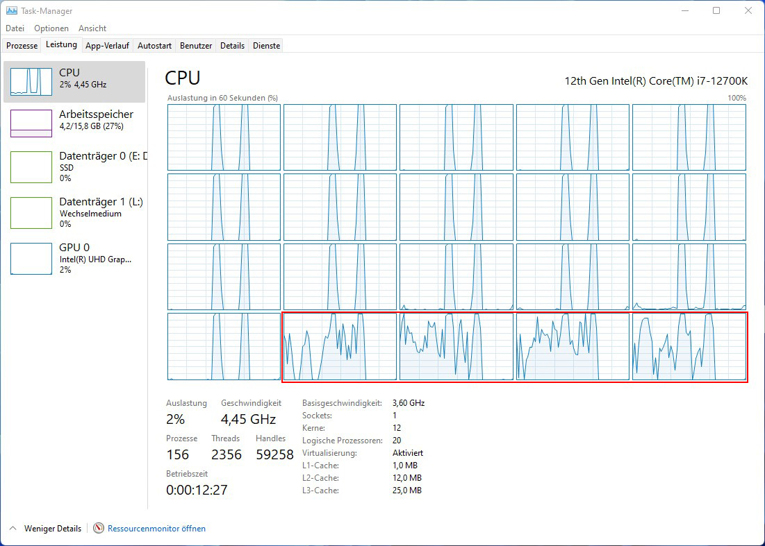Viewport: 765px width, 546px height.
Task: Click the Datenträger 0 SSD graph thumbnail
Action: pos(31,167)
